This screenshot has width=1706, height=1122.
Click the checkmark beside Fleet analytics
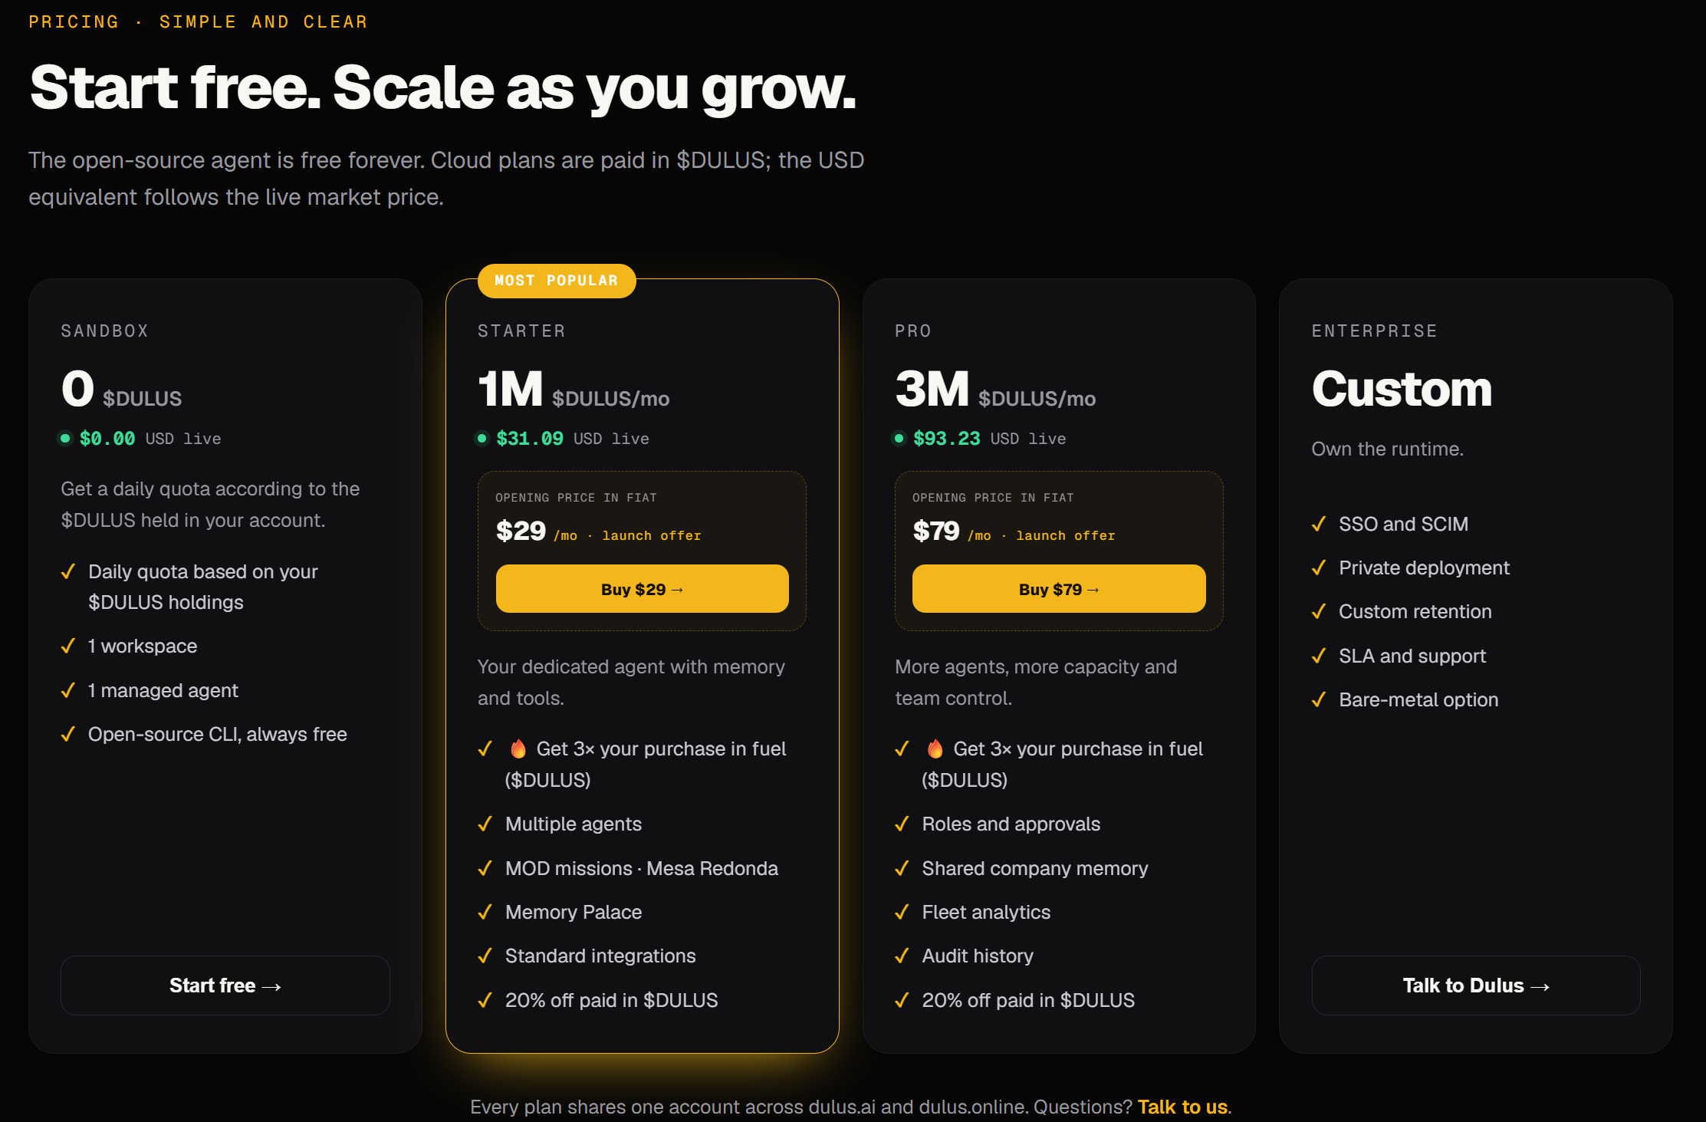point(902,912)
